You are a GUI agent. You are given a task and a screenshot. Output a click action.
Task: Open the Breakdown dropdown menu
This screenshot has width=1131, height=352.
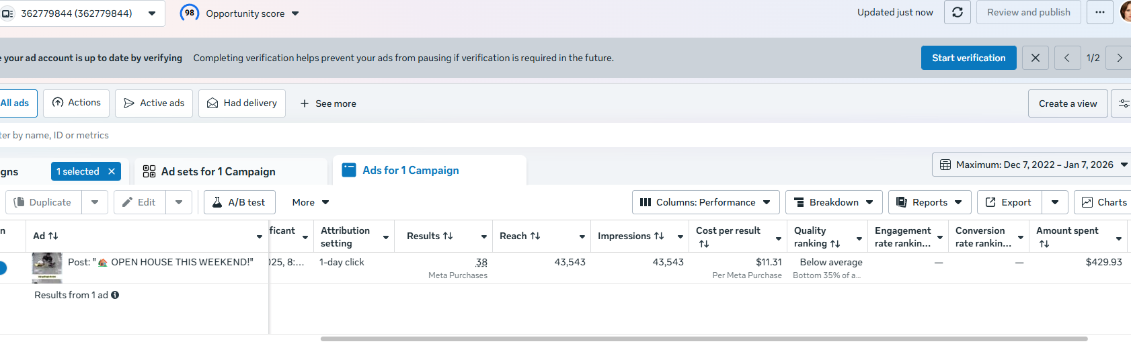coord(834,202)
